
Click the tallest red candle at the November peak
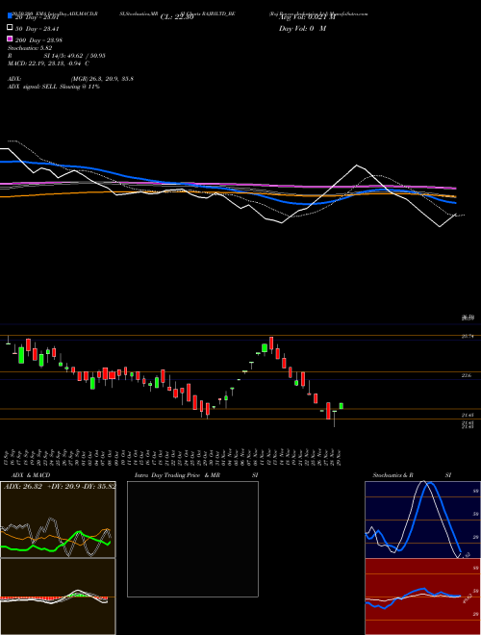[271, 343]
